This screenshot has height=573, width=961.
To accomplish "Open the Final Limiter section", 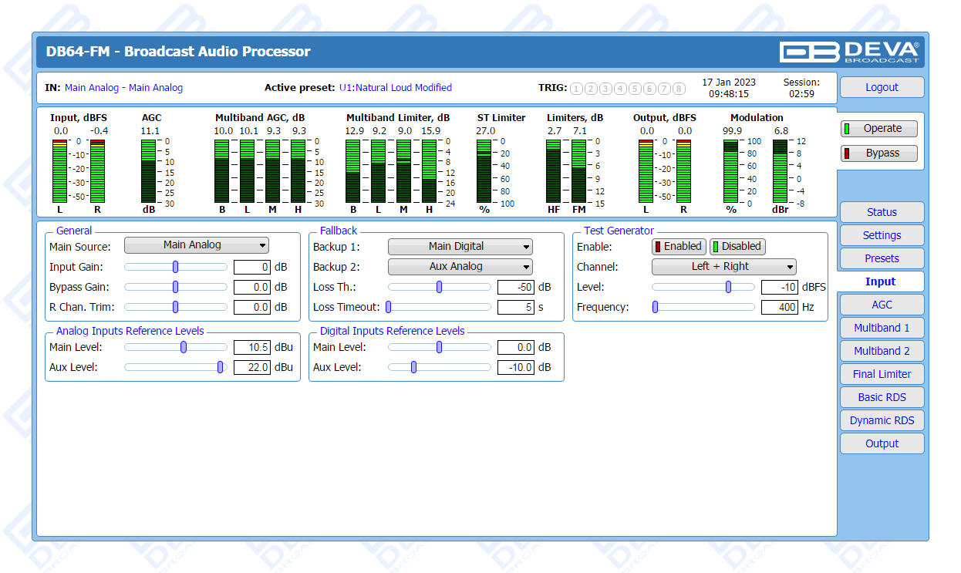I will pyautogui.click(x=882, y=374).
